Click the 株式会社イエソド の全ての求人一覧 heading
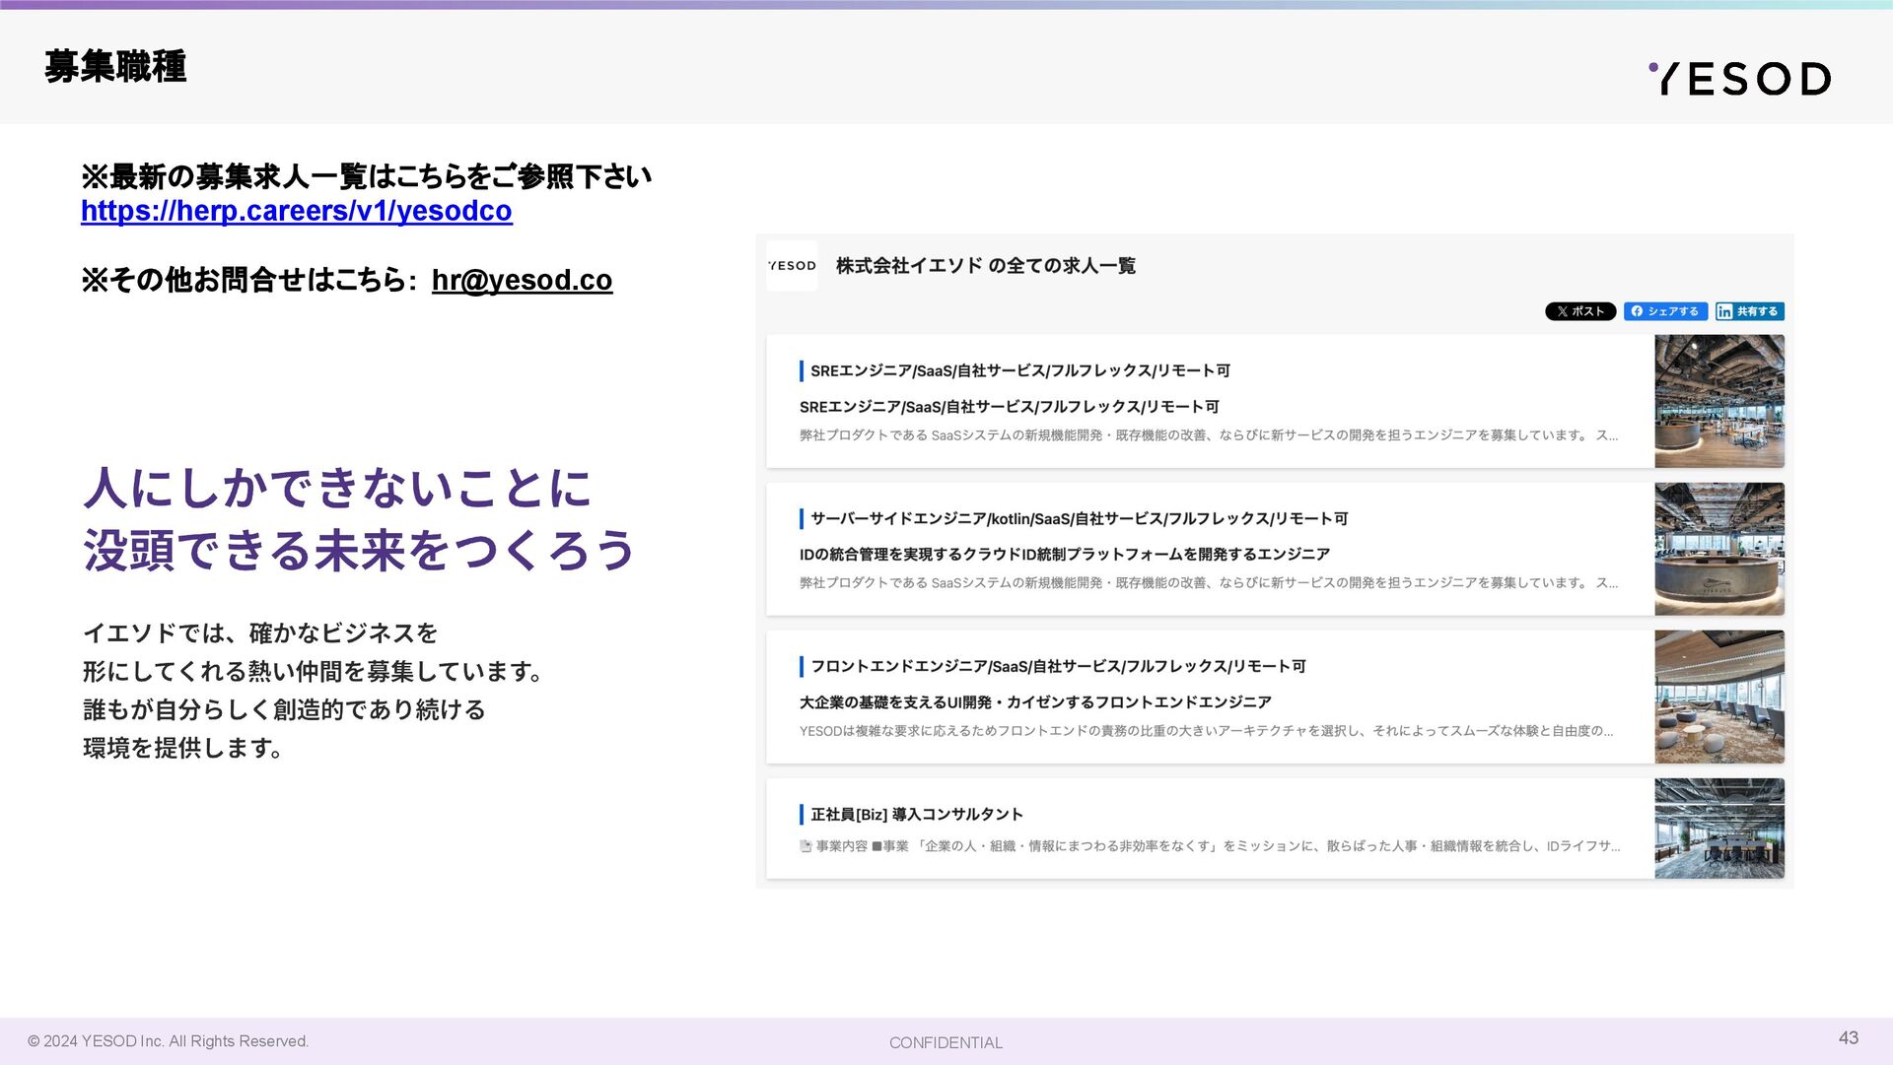This screenshot has width=1893, height=1065. pos(985,266)
